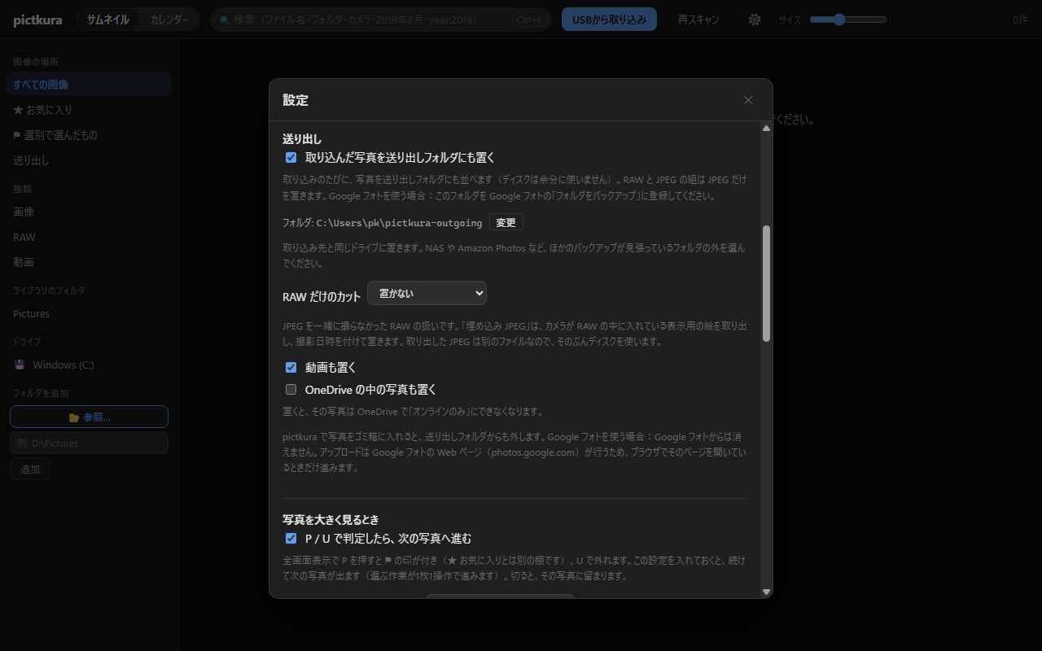
Task: Click the 例: D:\Pictures folder path field
Action: [x=89, y=443]
